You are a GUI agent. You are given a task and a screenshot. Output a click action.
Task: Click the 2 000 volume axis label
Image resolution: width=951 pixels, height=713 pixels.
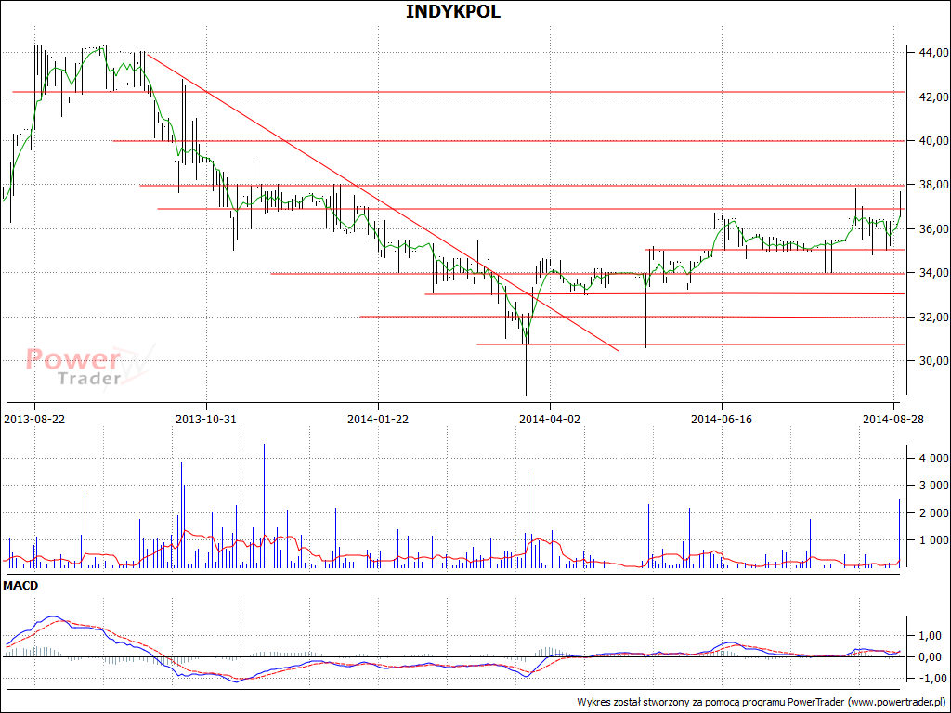click(933, 512)
